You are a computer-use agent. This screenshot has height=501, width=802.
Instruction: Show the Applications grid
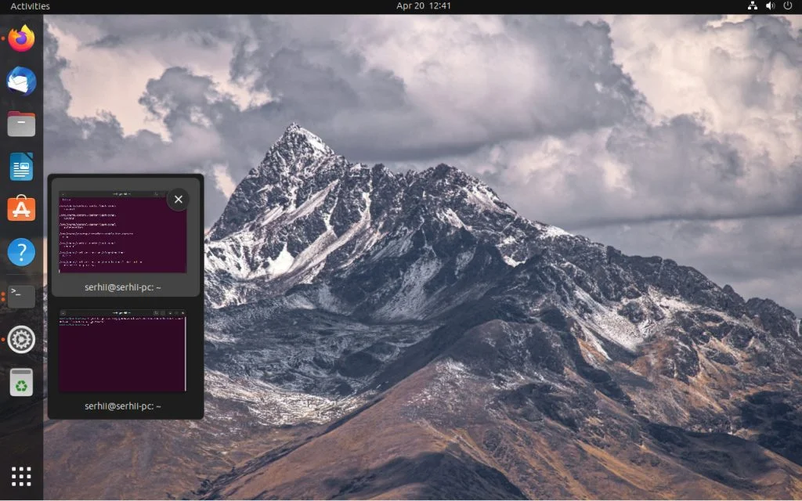(20, 475)
